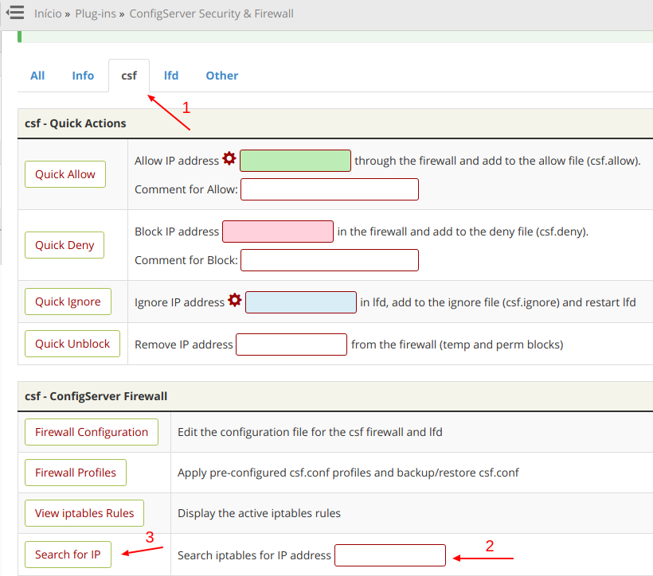This screenshot has width=653, height=576.
Task: Click the Search for IP button
Action: click(x=68, y=555)
